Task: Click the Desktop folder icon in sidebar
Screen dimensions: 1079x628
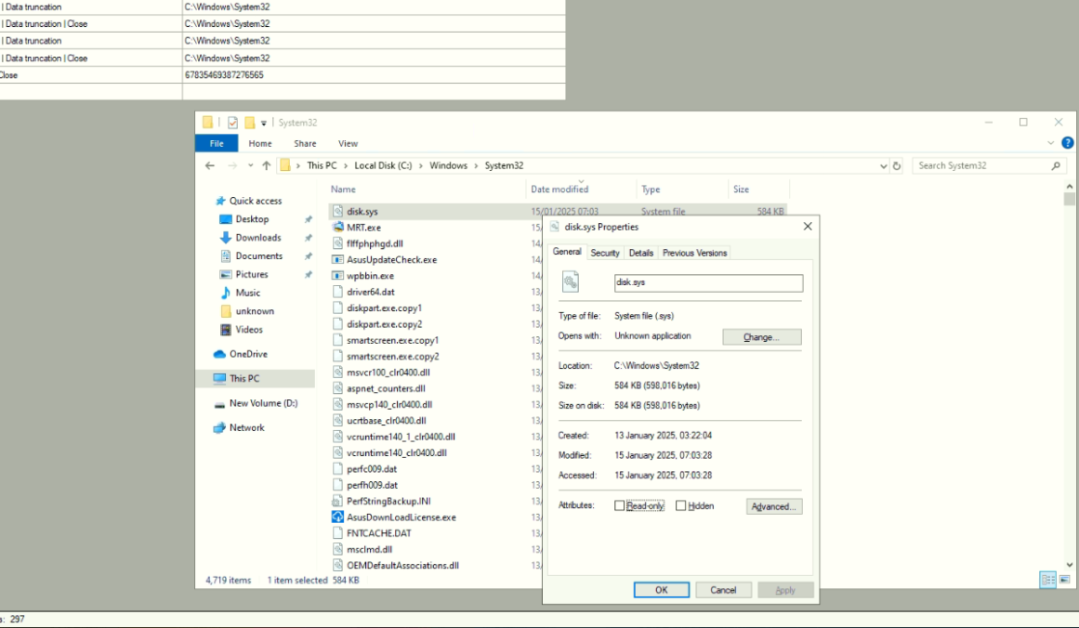Action: 225,218
